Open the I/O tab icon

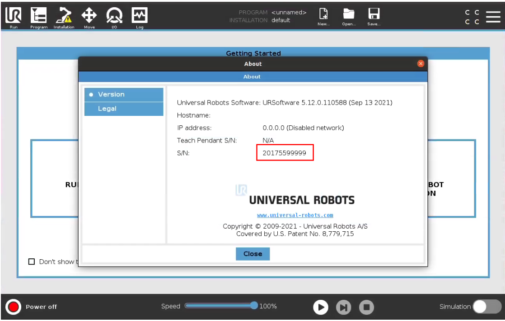click(x=114, y=17)
